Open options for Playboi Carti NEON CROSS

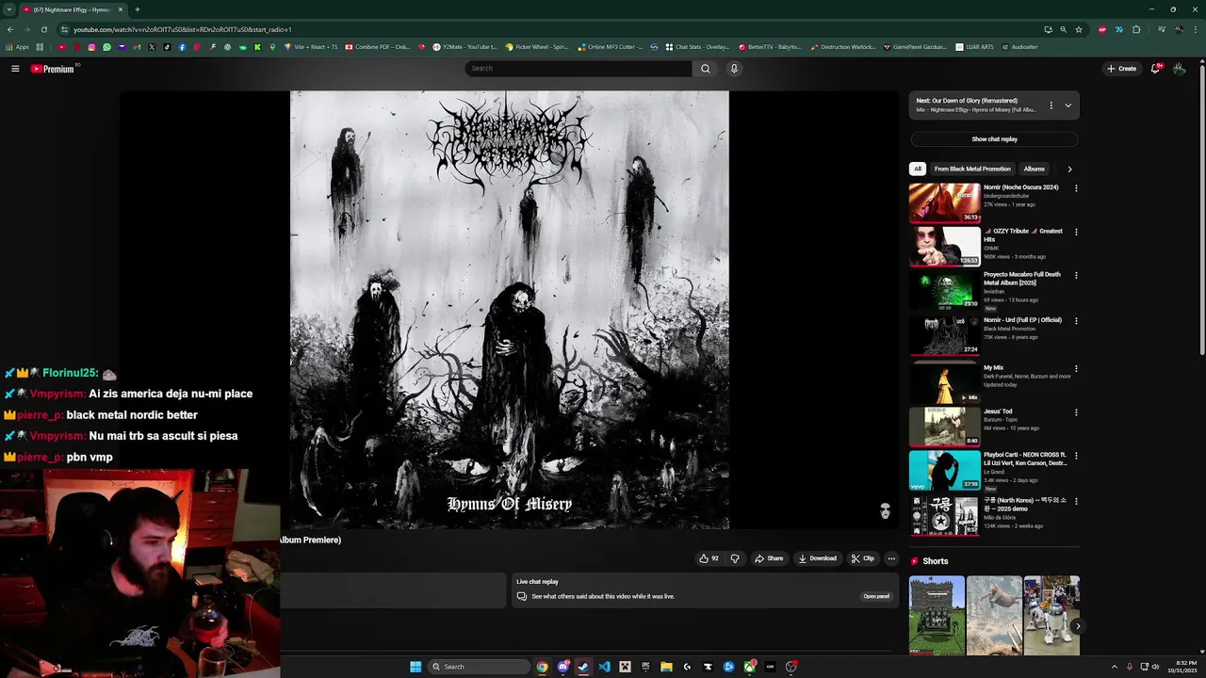click(1076, 456)
